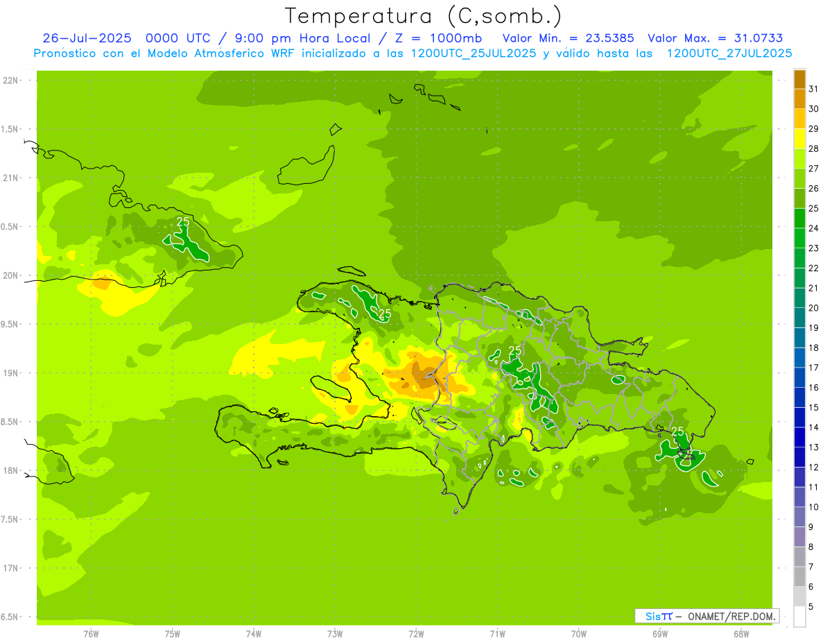Click the "69W" longitude label
Screen dimensions: 832x643
click(660, 633)
